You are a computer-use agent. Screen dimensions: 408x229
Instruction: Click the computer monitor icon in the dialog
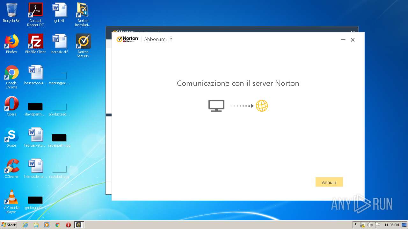click(x=216, y=106)
